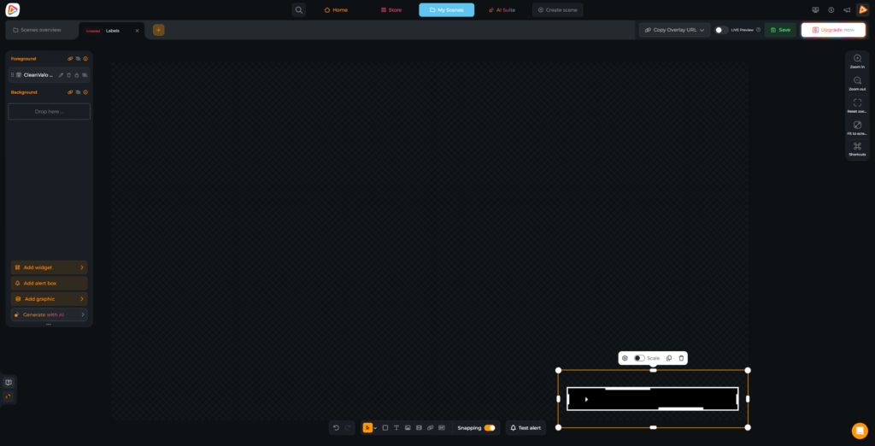Select the rectangle shape tool
The width and height of the screenshot is (875, 446).
tap(385, 427)
